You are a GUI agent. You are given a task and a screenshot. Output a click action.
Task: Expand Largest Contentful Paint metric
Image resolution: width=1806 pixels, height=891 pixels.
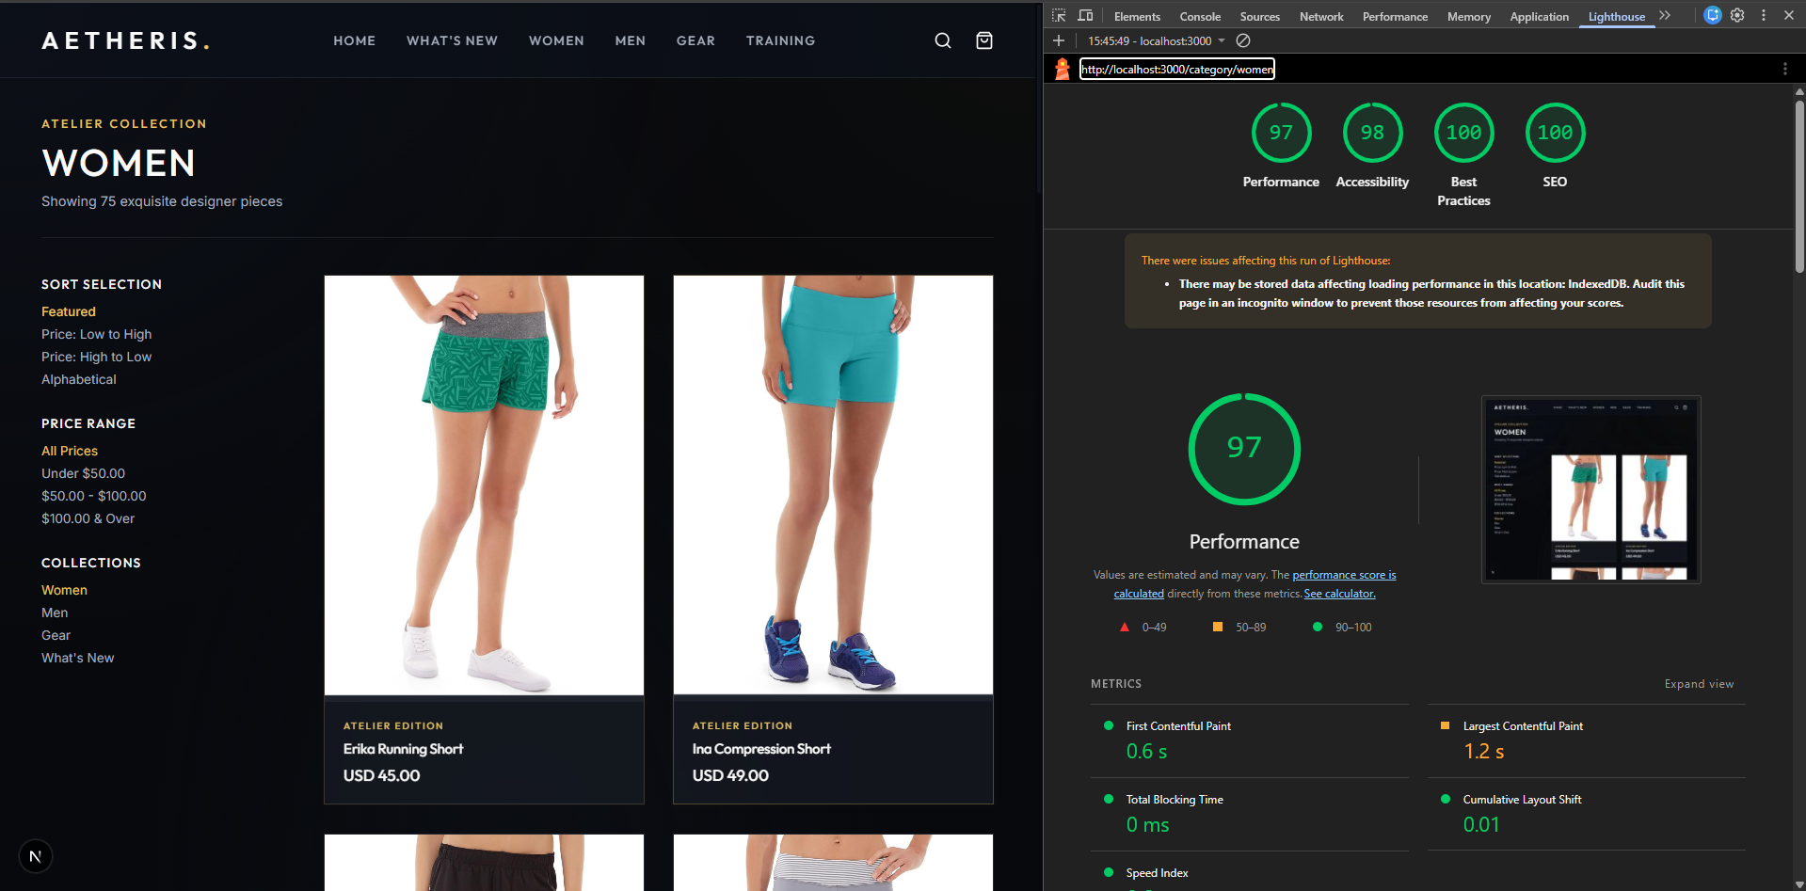[x=1586, y=740]
